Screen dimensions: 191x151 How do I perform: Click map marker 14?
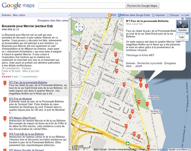[x=139, y=102]
